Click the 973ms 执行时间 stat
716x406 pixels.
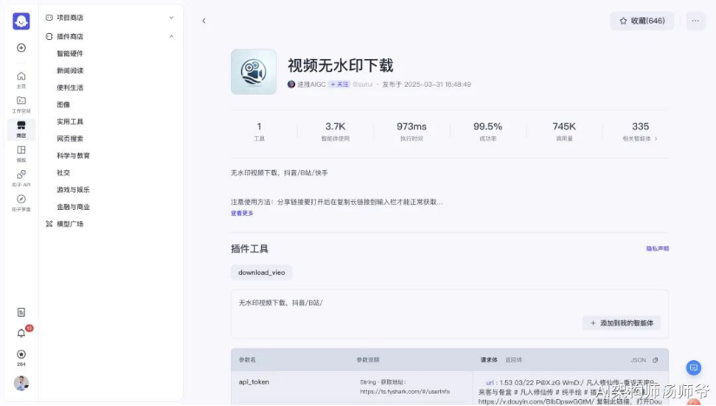pyautogui.click(x=411, y=131)
